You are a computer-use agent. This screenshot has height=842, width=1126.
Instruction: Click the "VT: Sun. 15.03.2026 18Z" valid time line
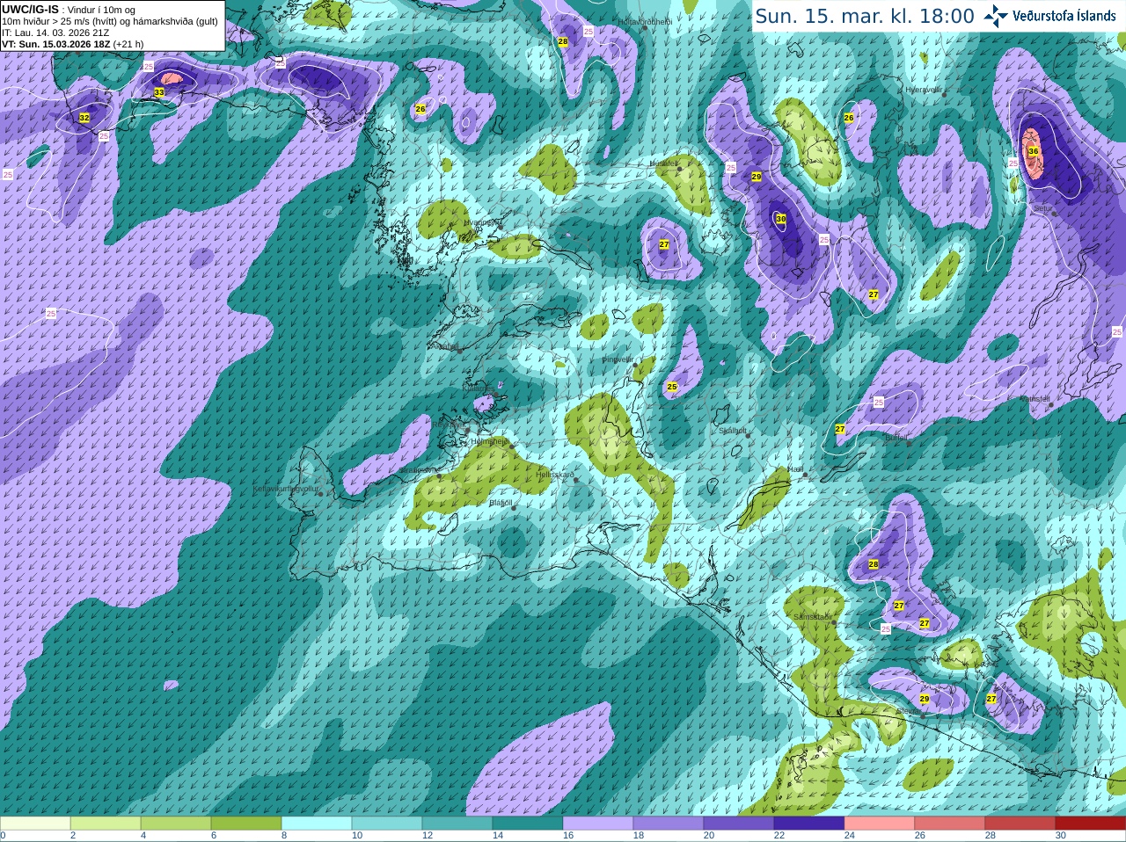pyautogui.click(x=56, y=44)
